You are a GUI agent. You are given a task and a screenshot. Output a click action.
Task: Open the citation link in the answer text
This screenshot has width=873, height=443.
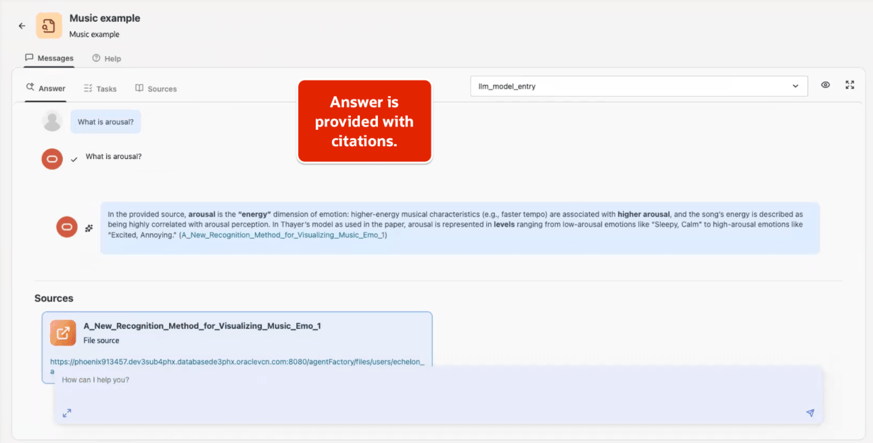click(x=283, y=235)
